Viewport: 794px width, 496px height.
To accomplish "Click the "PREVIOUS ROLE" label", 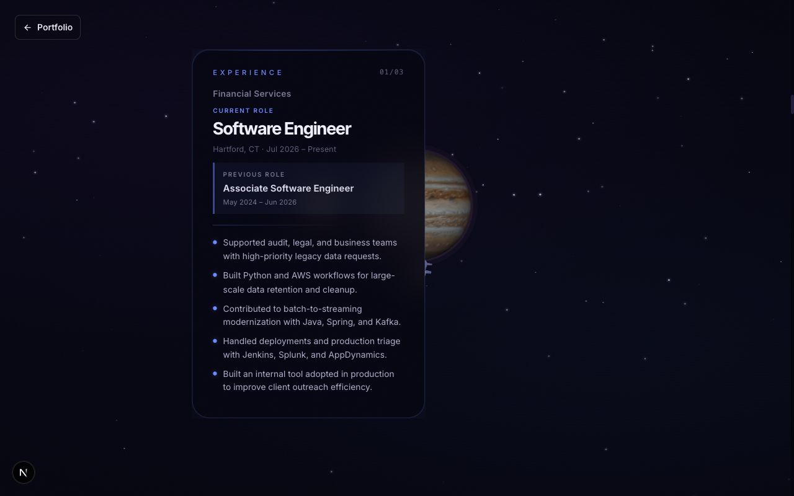I will click(x=254, y=175).
